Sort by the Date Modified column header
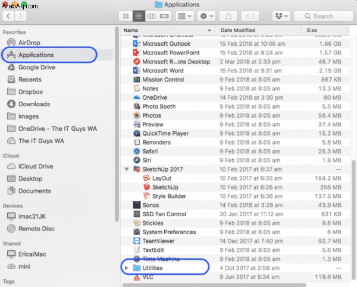 (258, 30)
